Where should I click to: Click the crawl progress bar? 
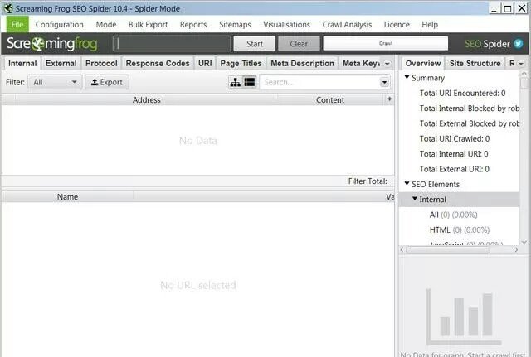pos(386,44)
